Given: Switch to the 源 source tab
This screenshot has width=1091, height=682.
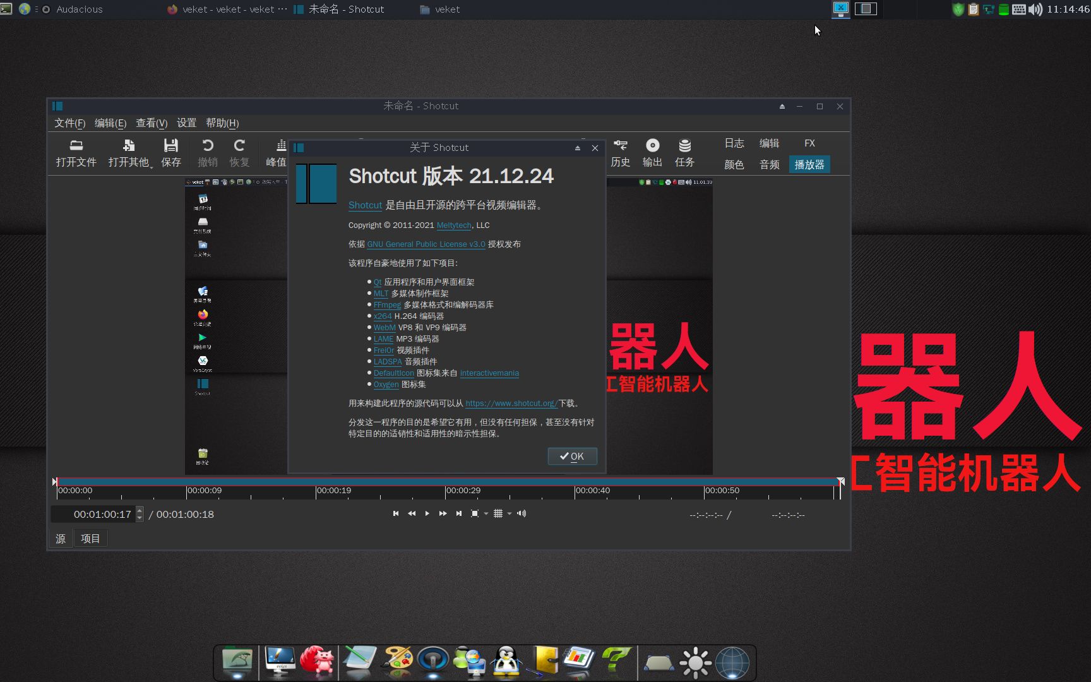Looking at the screenshot, I should [61, 539].
